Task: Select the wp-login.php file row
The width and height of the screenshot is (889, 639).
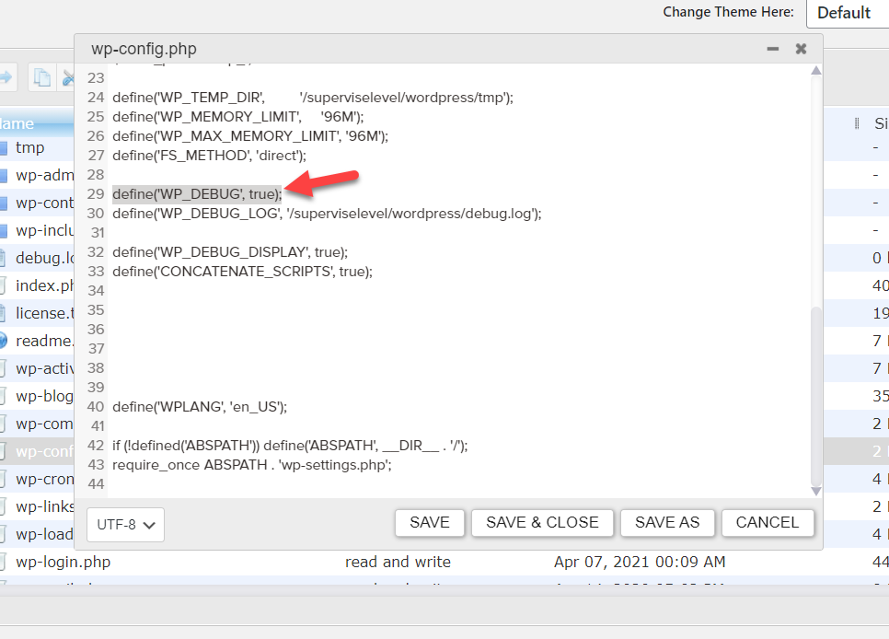Action: (x=444, y=562)
